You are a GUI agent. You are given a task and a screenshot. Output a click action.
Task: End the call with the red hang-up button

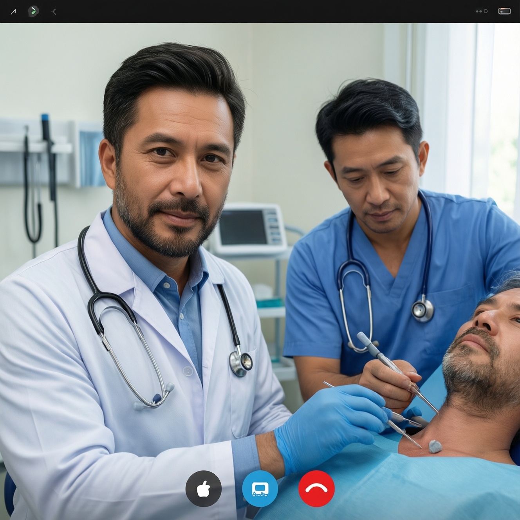click(316, 489)
